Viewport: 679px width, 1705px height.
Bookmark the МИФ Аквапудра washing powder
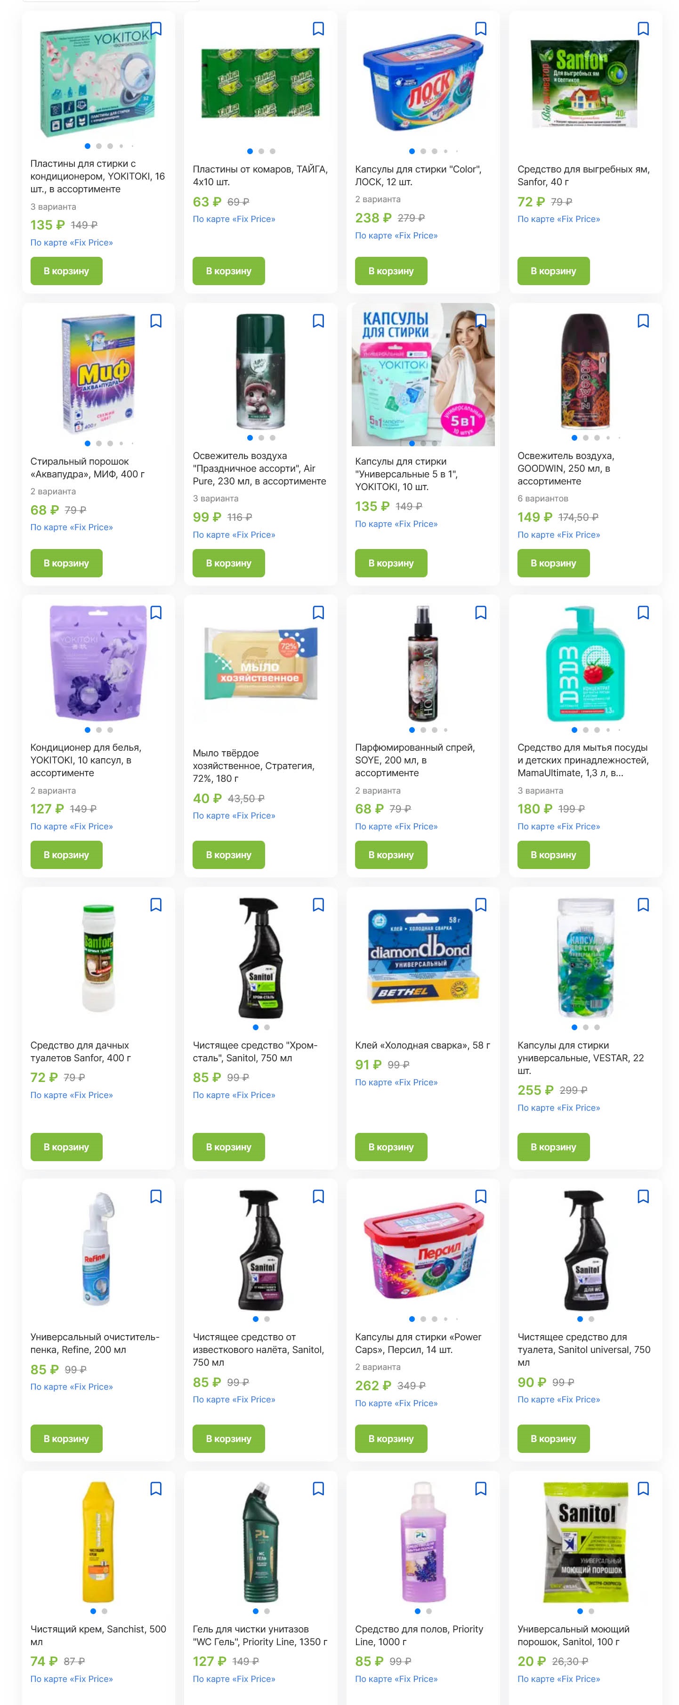pyautogui.click(x=156, y=321)
